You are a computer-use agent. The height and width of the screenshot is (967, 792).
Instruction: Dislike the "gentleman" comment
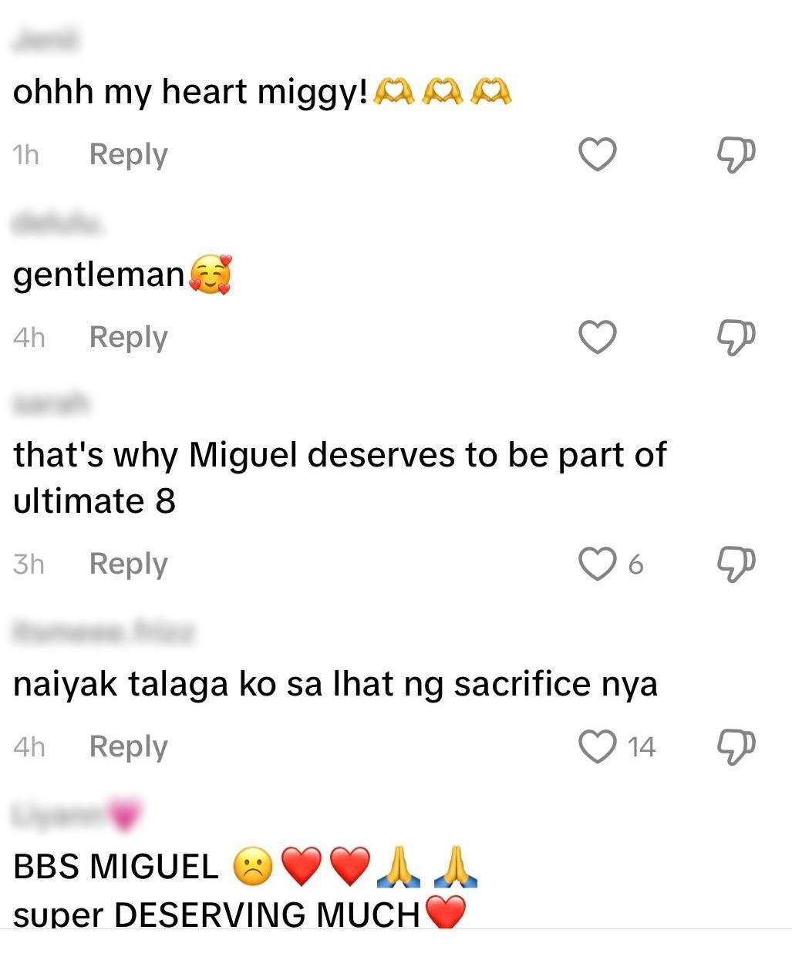[736, 338]
